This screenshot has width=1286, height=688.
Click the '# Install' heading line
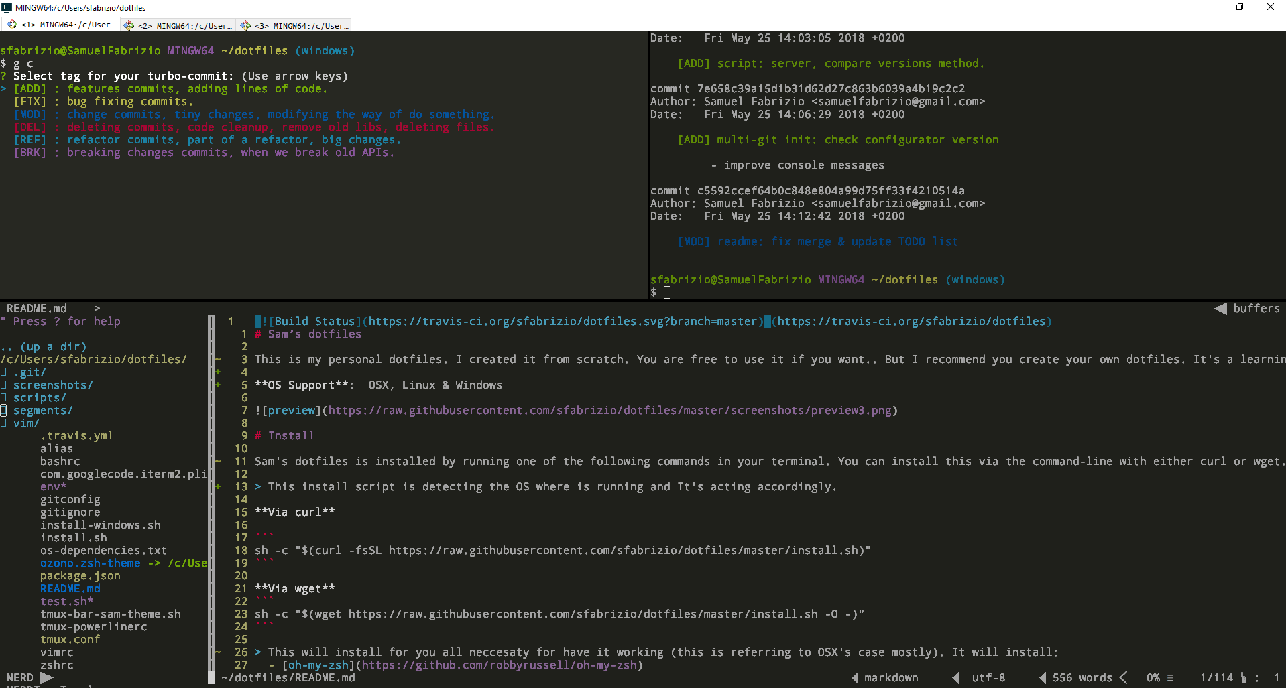point(284,436)
